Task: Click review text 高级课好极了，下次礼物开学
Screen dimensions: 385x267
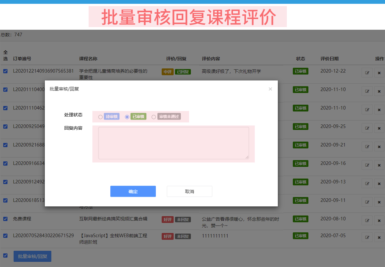Action: [x=231, y=71]
